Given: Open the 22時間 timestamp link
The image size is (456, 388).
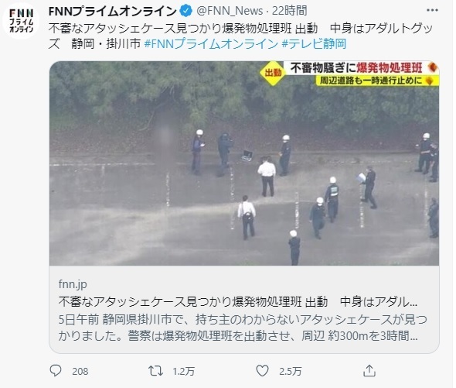Looking at the screenshot, I should pos(289,11).
